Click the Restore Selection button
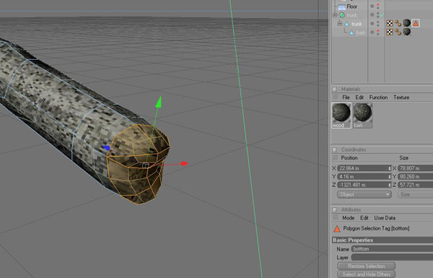The height and width of the screenshot is (278, 433). coord(367,266)
